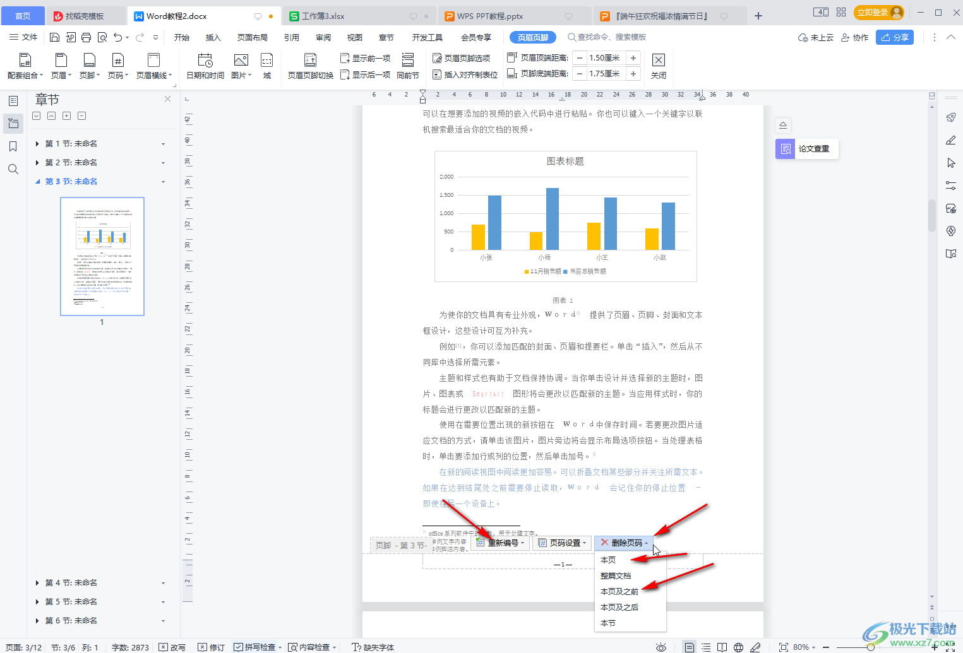Expand 第 2 节 in chapter tree
The height and width of the screenshot is (653, 963).
click(x=37, y=163)
